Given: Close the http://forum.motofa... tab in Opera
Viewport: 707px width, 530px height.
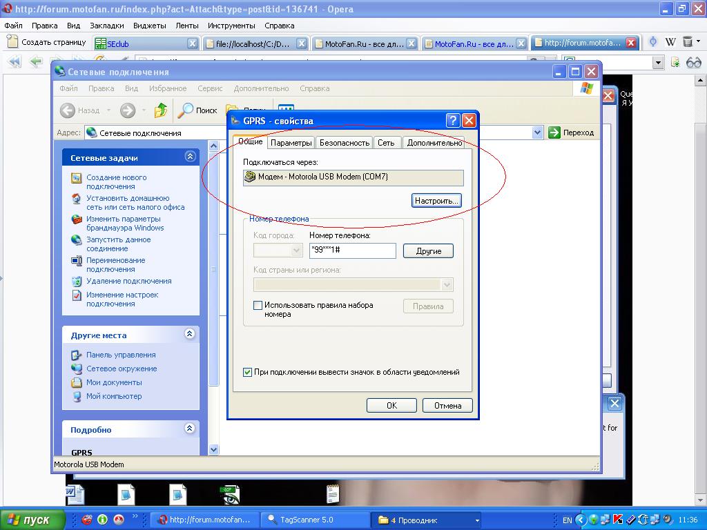Looking at the screenshot, I should [631, 43].
